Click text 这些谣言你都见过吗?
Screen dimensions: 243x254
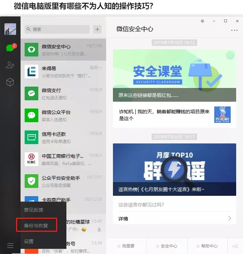click(141, 205)
